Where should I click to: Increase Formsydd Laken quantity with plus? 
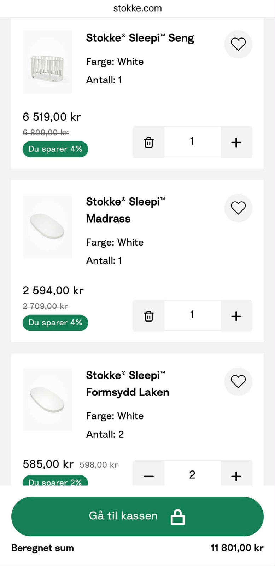point(236,476)
